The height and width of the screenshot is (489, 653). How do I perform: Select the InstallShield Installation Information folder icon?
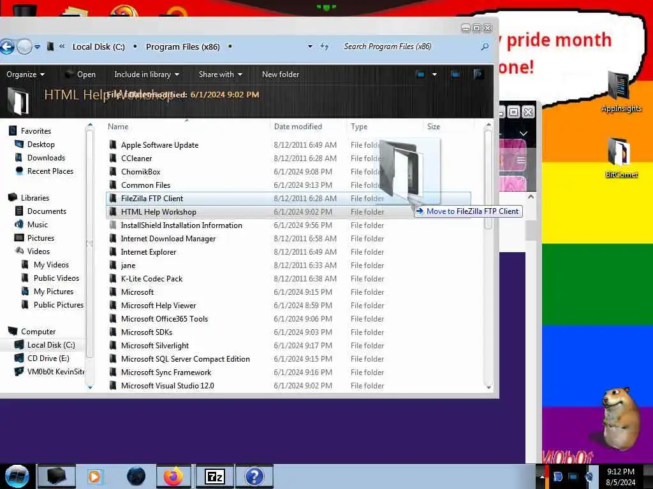tap(112, 225)
